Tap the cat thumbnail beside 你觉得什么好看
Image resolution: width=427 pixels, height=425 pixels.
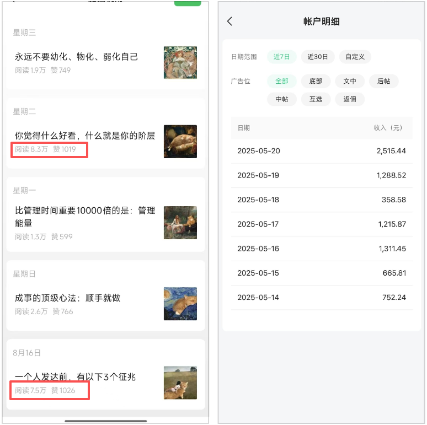(x=180, y=142)
